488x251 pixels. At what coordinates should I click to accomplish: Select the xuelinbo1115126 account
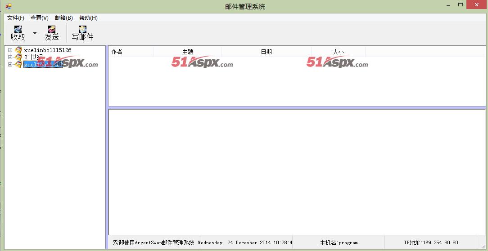48,50
